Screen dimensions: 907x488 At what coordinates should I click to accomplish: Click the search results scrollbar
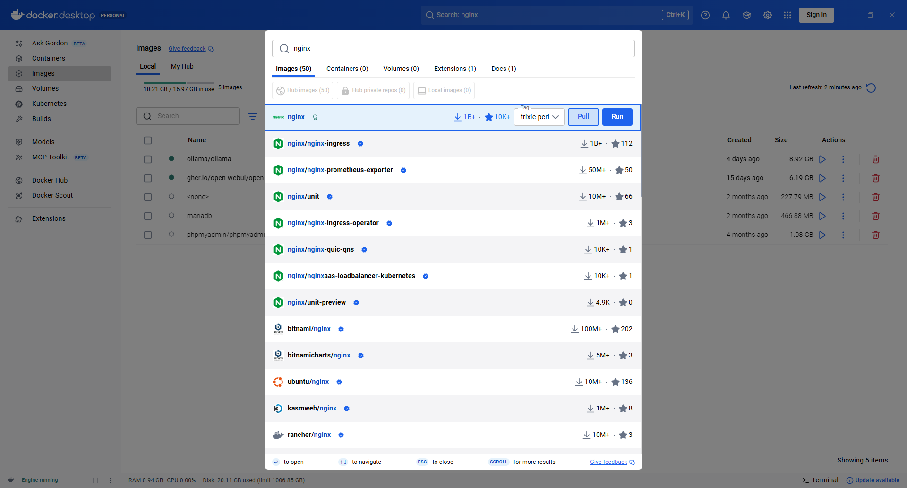[x=641, y=150]
